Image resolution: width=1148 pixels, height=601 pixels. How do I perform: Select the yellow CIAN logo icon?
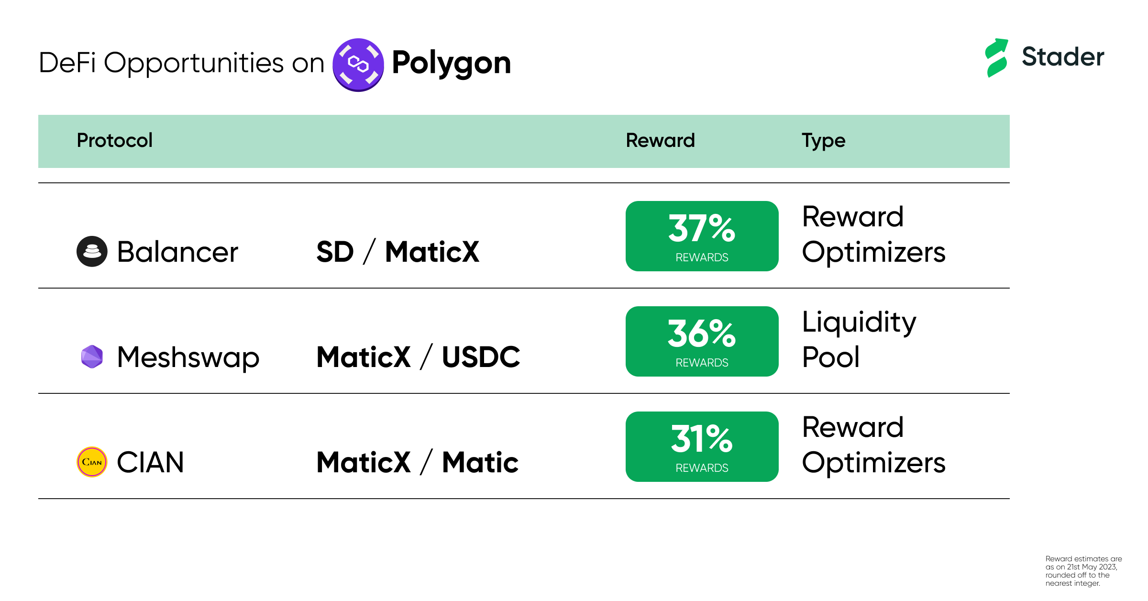92,462
